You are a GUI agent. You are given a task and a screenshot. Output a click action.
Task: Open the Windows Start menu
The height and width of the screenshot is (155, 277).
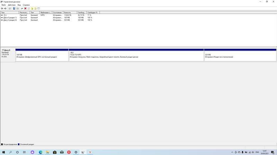point(3,152)
